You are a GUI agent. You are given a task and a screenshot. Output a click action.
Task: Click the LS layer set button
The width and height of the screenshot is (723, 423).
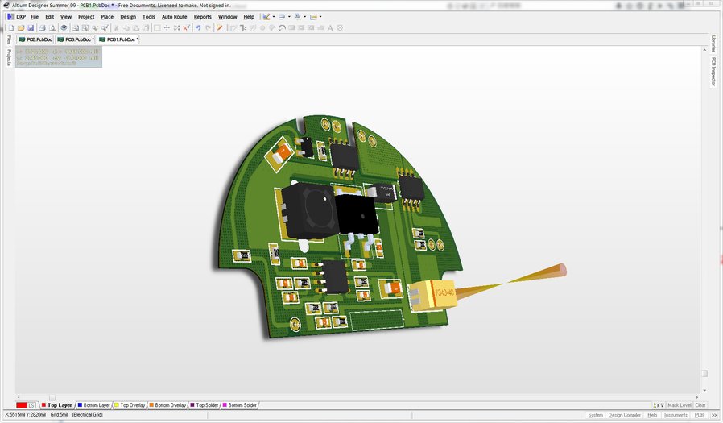tap(32, 405)
